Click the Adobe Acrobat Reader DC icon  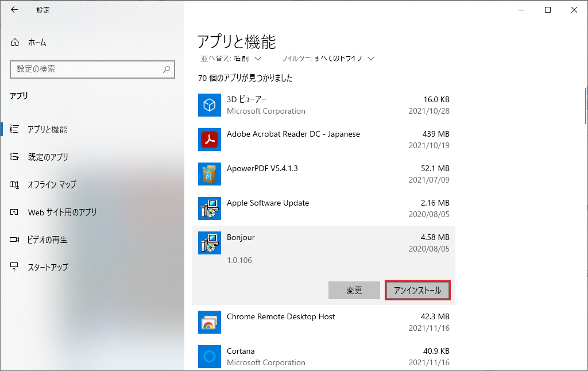pyautogui.click(x=210, y=139)
